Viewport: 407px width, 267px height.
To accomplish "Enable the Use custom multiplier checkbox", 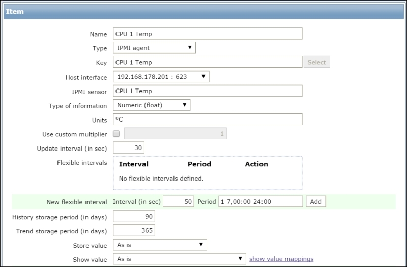I will pos(117,134).
